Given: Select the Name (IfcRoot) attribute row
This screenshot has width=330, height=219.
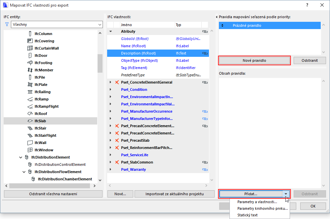Looking at the screenshot, I should coord(158,46).
